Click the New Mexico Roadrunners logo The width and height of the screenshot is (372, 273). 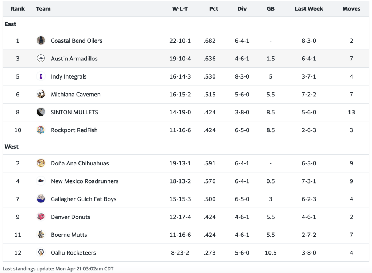41,181
